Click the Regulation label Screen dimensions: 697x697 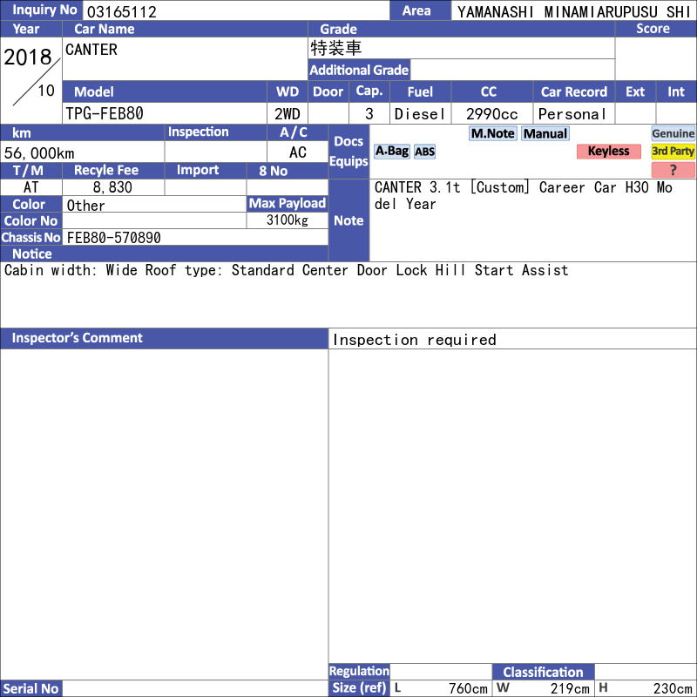(x=359, y=671)
